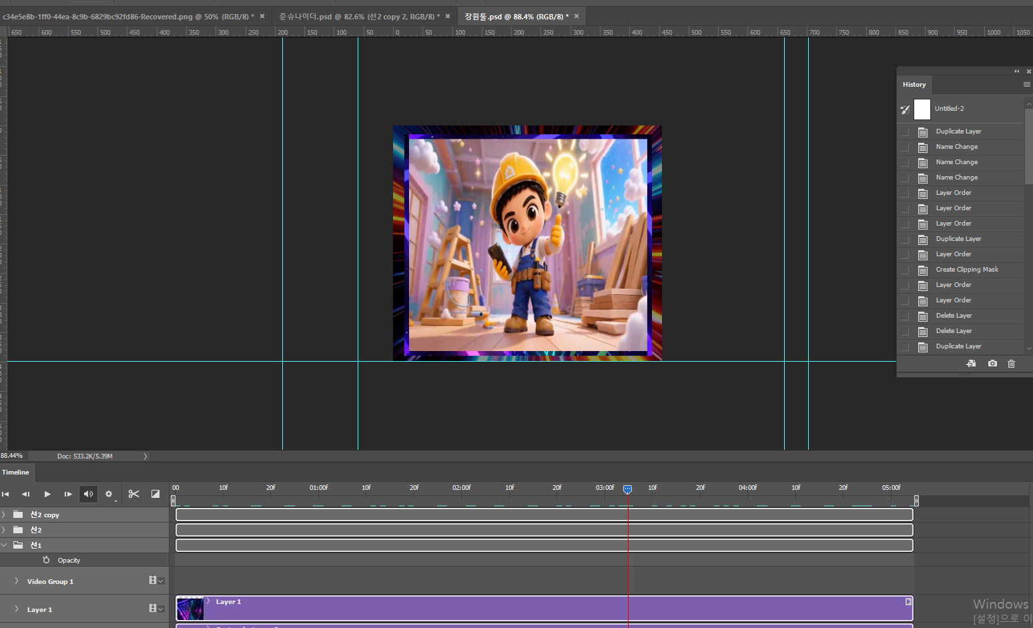Screen dimensions: 1033x628
Task: Click the work area start handle
Action: [174, 501]
